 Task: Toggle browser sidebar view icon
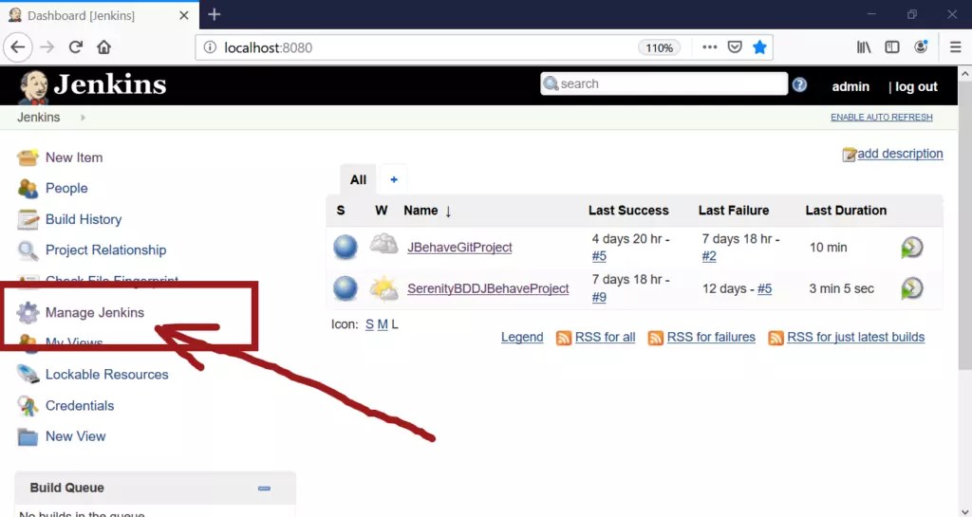click(x=892, y=47)
